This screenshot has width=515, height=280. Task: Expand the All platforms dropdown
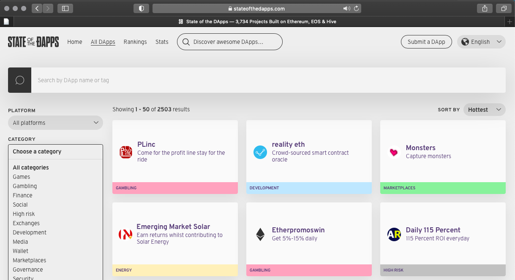(55, 123)
